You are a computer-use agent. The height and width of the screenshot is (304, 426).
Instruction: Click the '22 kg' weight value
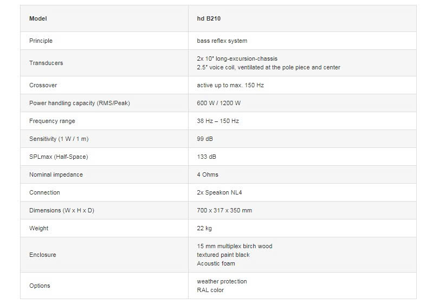click(x=204, y=228)
